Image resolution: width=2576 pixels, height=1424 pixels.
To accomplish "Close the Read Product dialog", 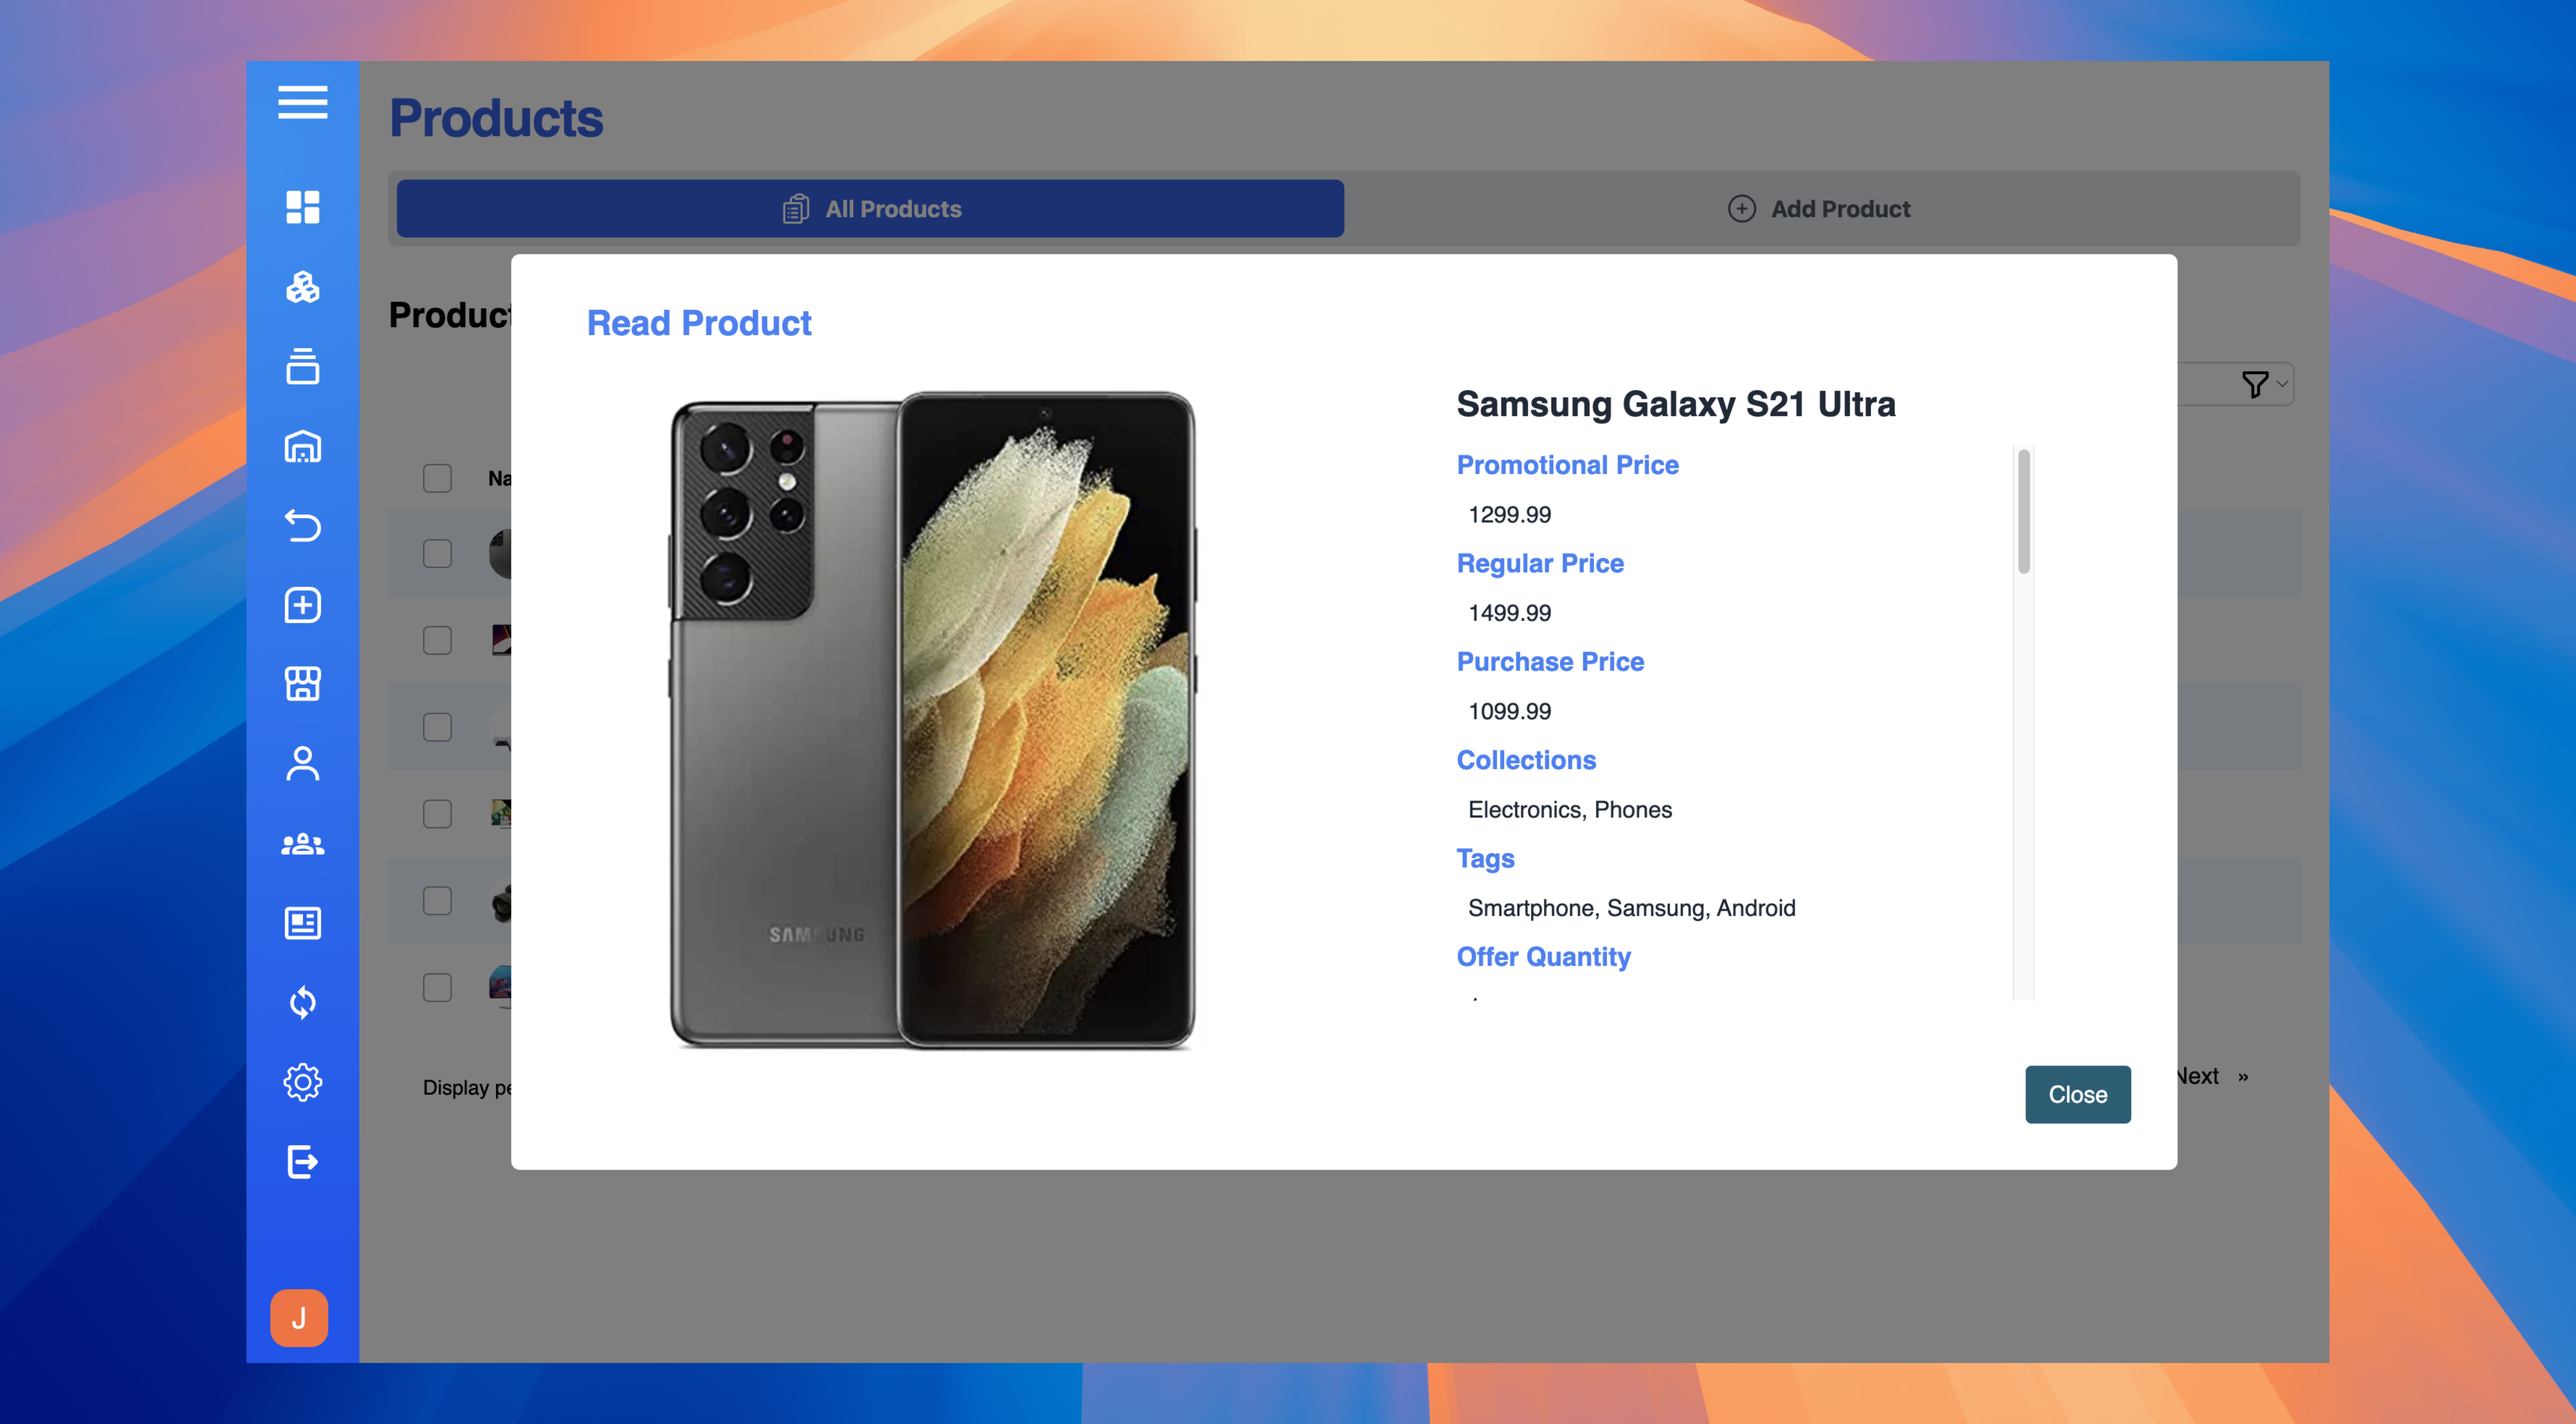I will pos(2077,1094).
